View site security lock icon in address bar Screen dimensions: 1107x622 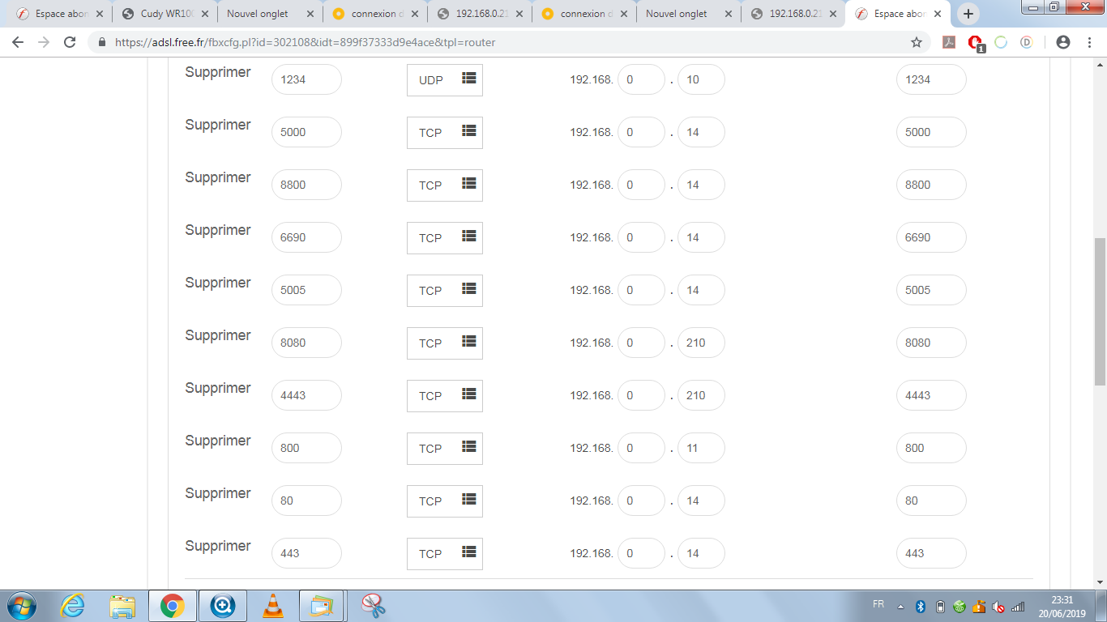[x=102, y=42]
